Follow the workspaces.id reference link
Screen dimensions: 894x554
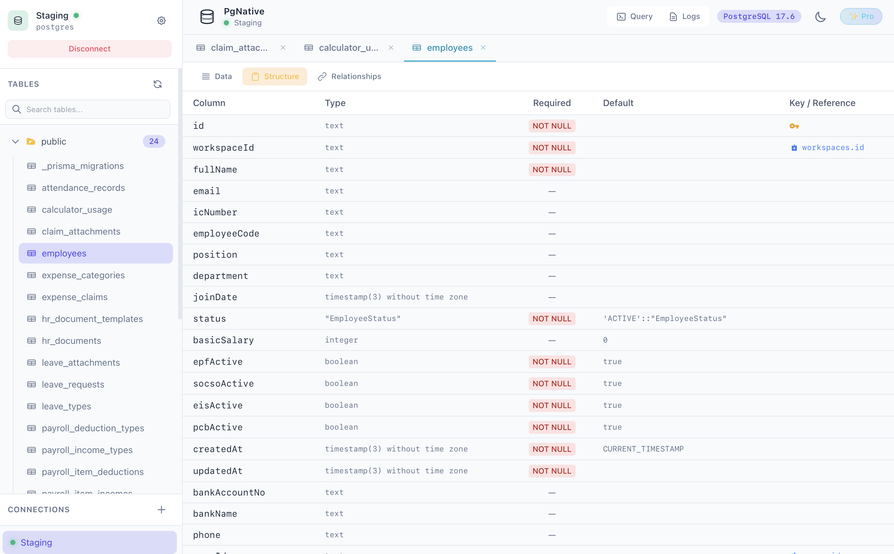832,147
